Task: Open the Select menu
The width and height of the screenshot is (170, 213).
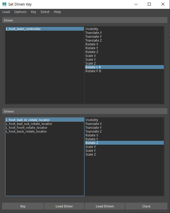Action: pos(45,12)
